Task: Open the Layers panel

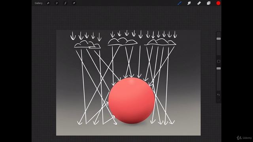Action: (208, 3)
